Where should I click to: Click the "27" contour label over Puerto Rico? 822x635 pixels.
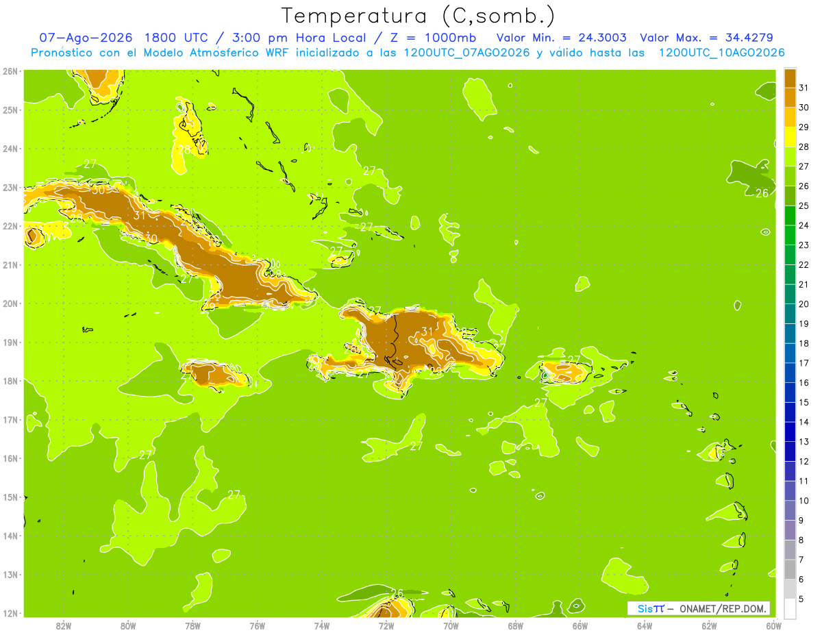(x=574, y=360)
